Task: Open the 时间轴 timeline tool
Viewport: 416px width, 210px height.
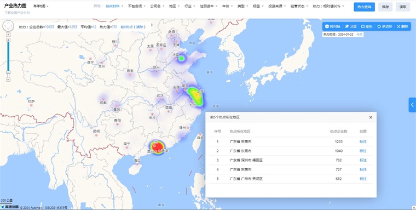Action: coord(333,26)
